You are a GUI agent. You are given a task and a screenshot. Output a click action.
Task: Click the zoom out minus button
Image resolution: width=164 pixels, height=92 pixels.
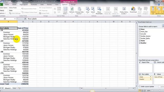(x=152, y=91)
